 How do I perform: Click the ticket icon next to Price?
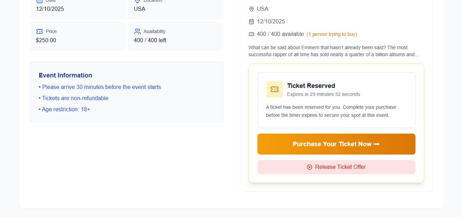click(x=39, y=31)
